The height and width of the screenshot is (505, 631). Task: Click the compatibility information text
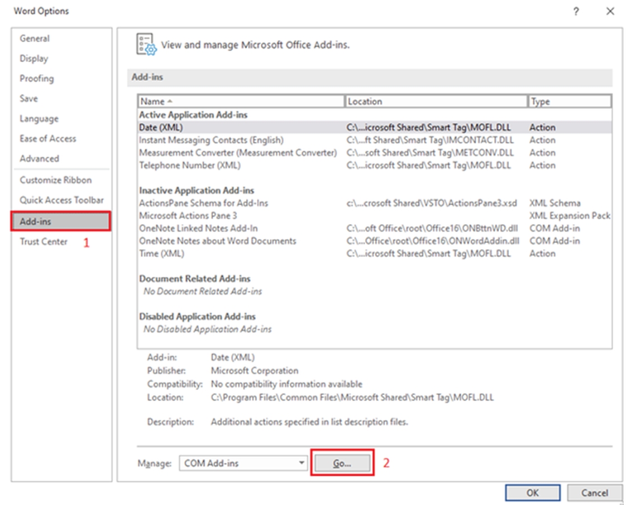coord(287,384)
